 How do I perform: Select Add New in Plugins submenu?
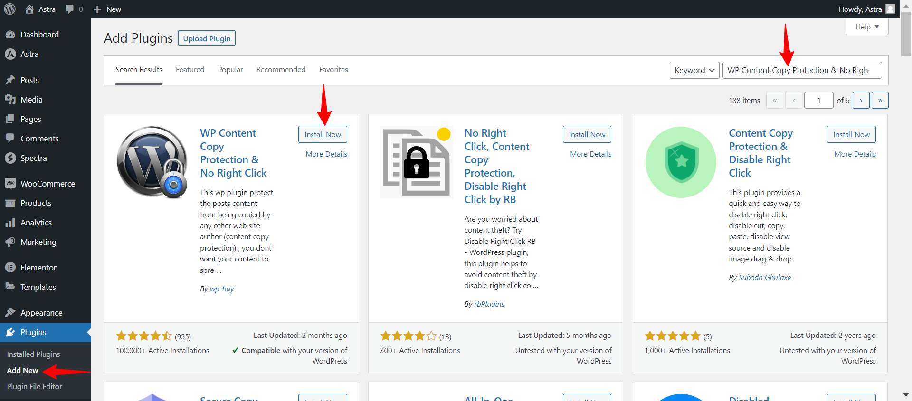[22, 370]
